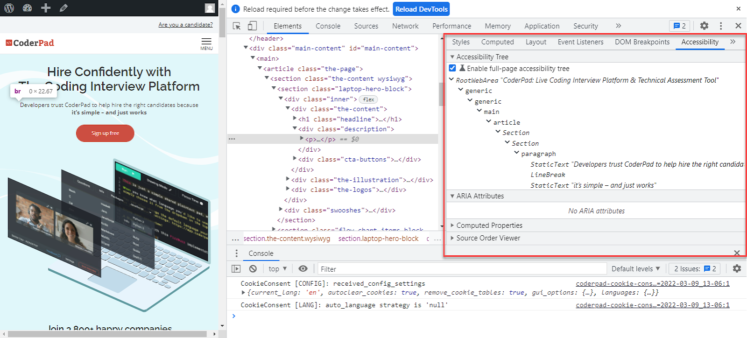Follow the Are you a candidate link
Screen dimensions: 747x338
click(185, 25)
